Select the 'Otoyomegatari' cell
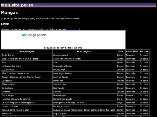Screen dimensions: 157x117 [84, 55]
